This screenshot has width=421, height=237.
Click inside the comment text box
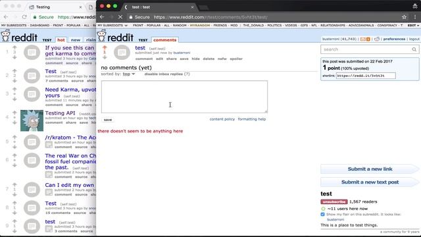[184, 97]
